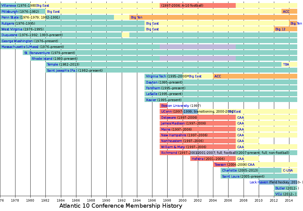303x211 pixels.
Task: Click the Northeastern link
Action: pos(171,141)
